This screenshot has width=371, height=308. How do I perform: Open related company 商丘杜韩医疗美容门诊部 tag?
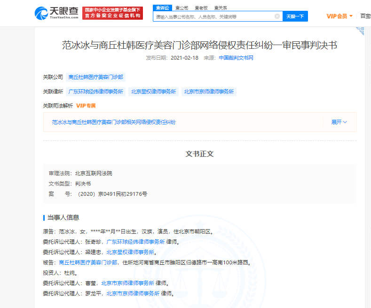pyautogui.click(x=96, y=77)
